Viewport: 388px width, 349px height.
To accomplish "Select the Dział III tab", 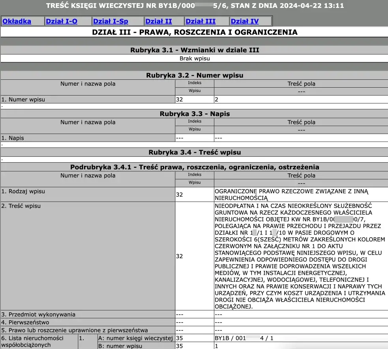I will (201, 21).
